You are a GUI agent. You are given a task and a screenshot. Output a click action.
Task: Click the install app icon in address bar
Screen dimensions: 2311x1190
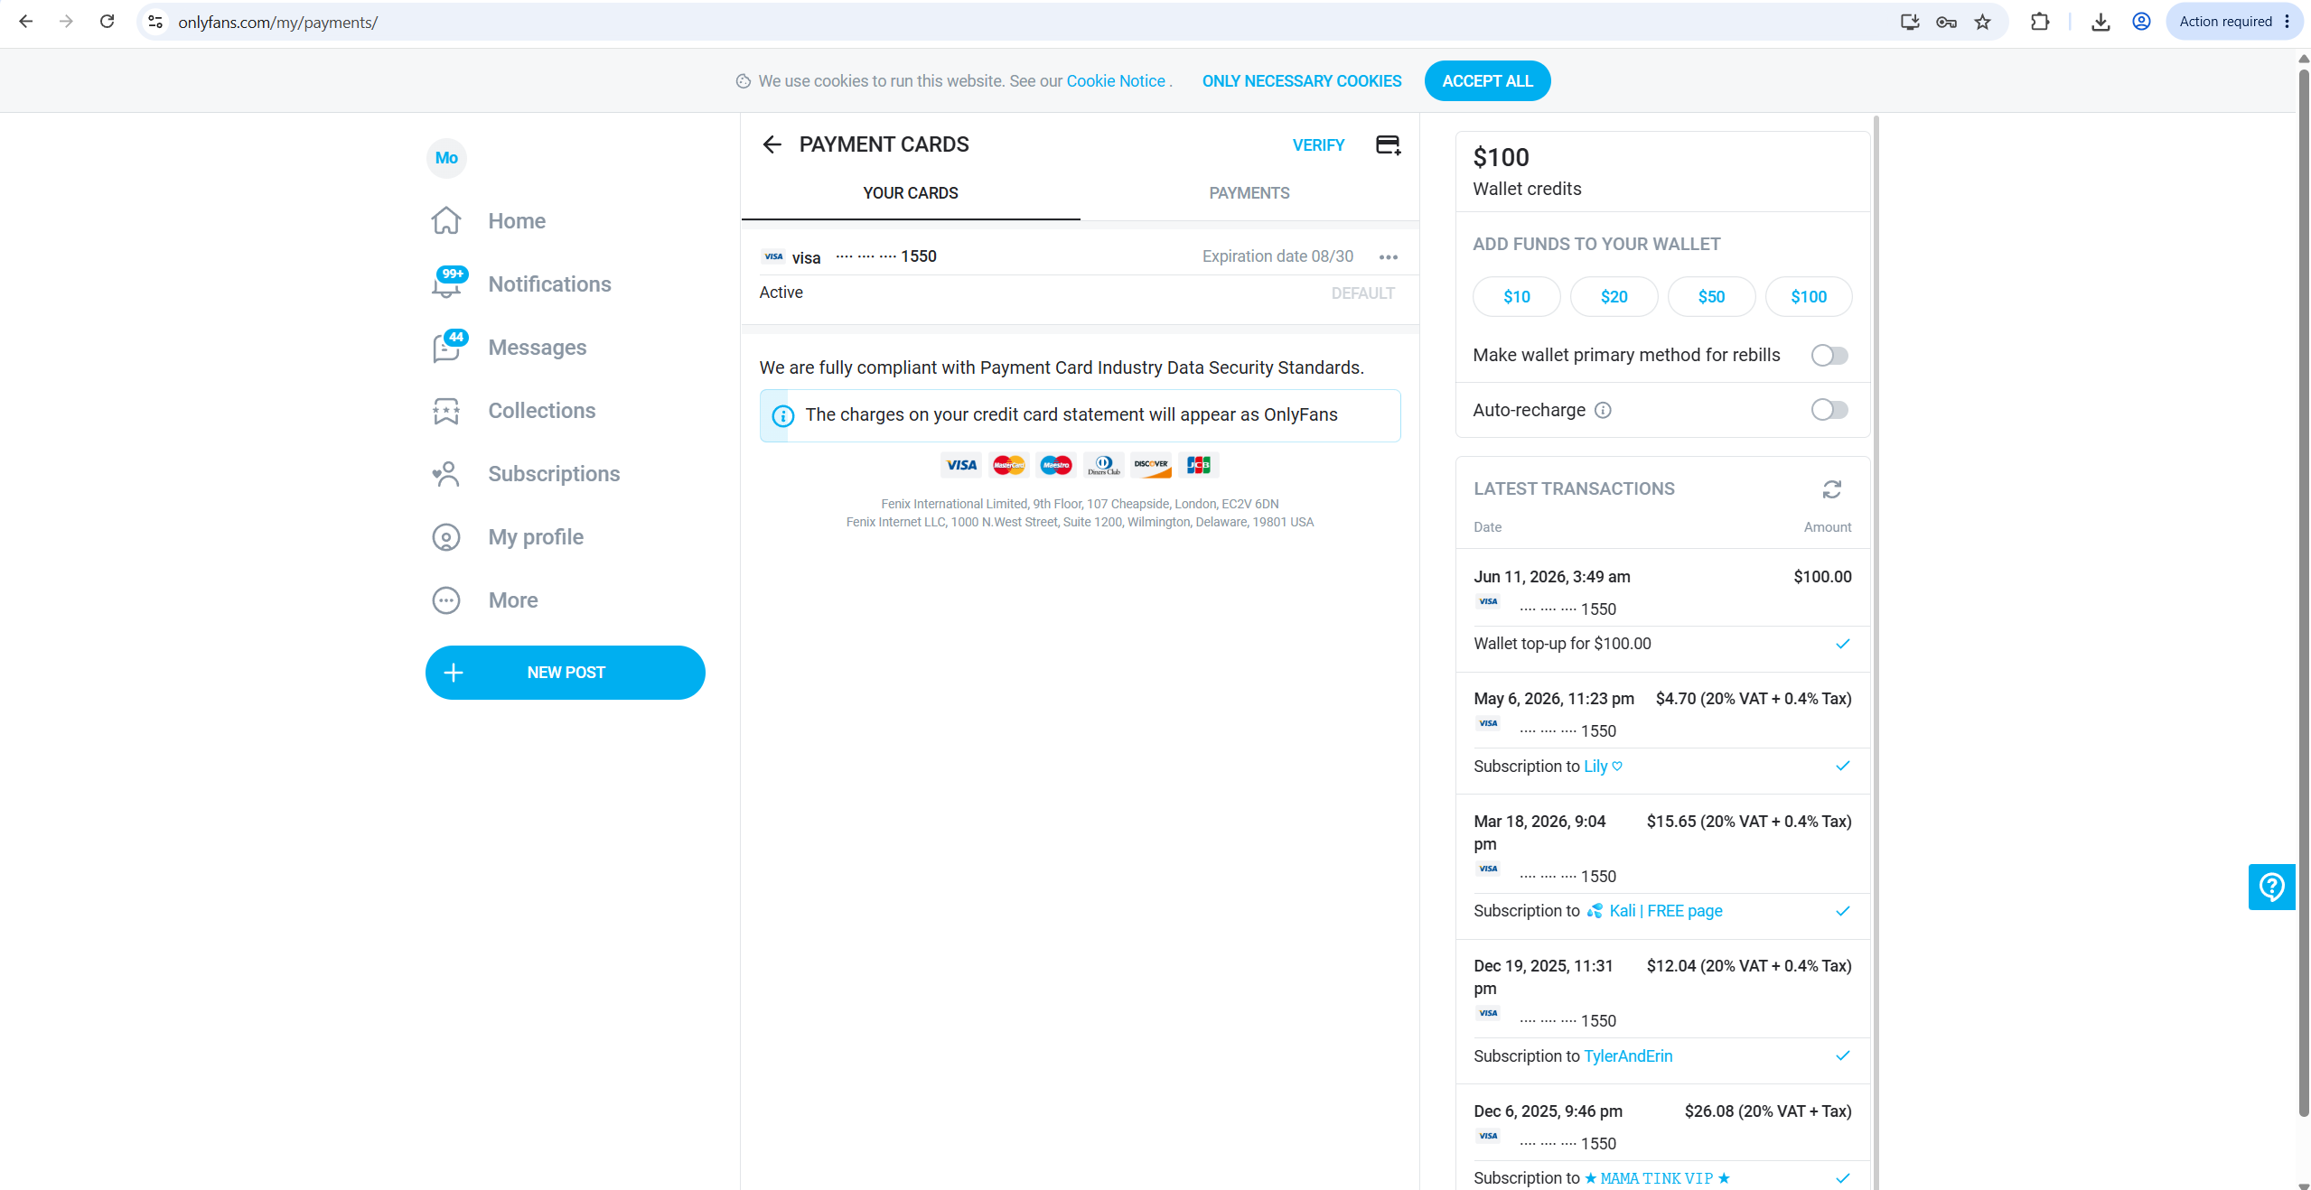[x=1909, y=22]
